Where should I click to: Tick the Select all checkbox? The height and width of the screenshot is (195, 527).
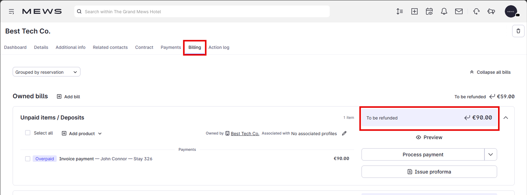tap(28, 133)
